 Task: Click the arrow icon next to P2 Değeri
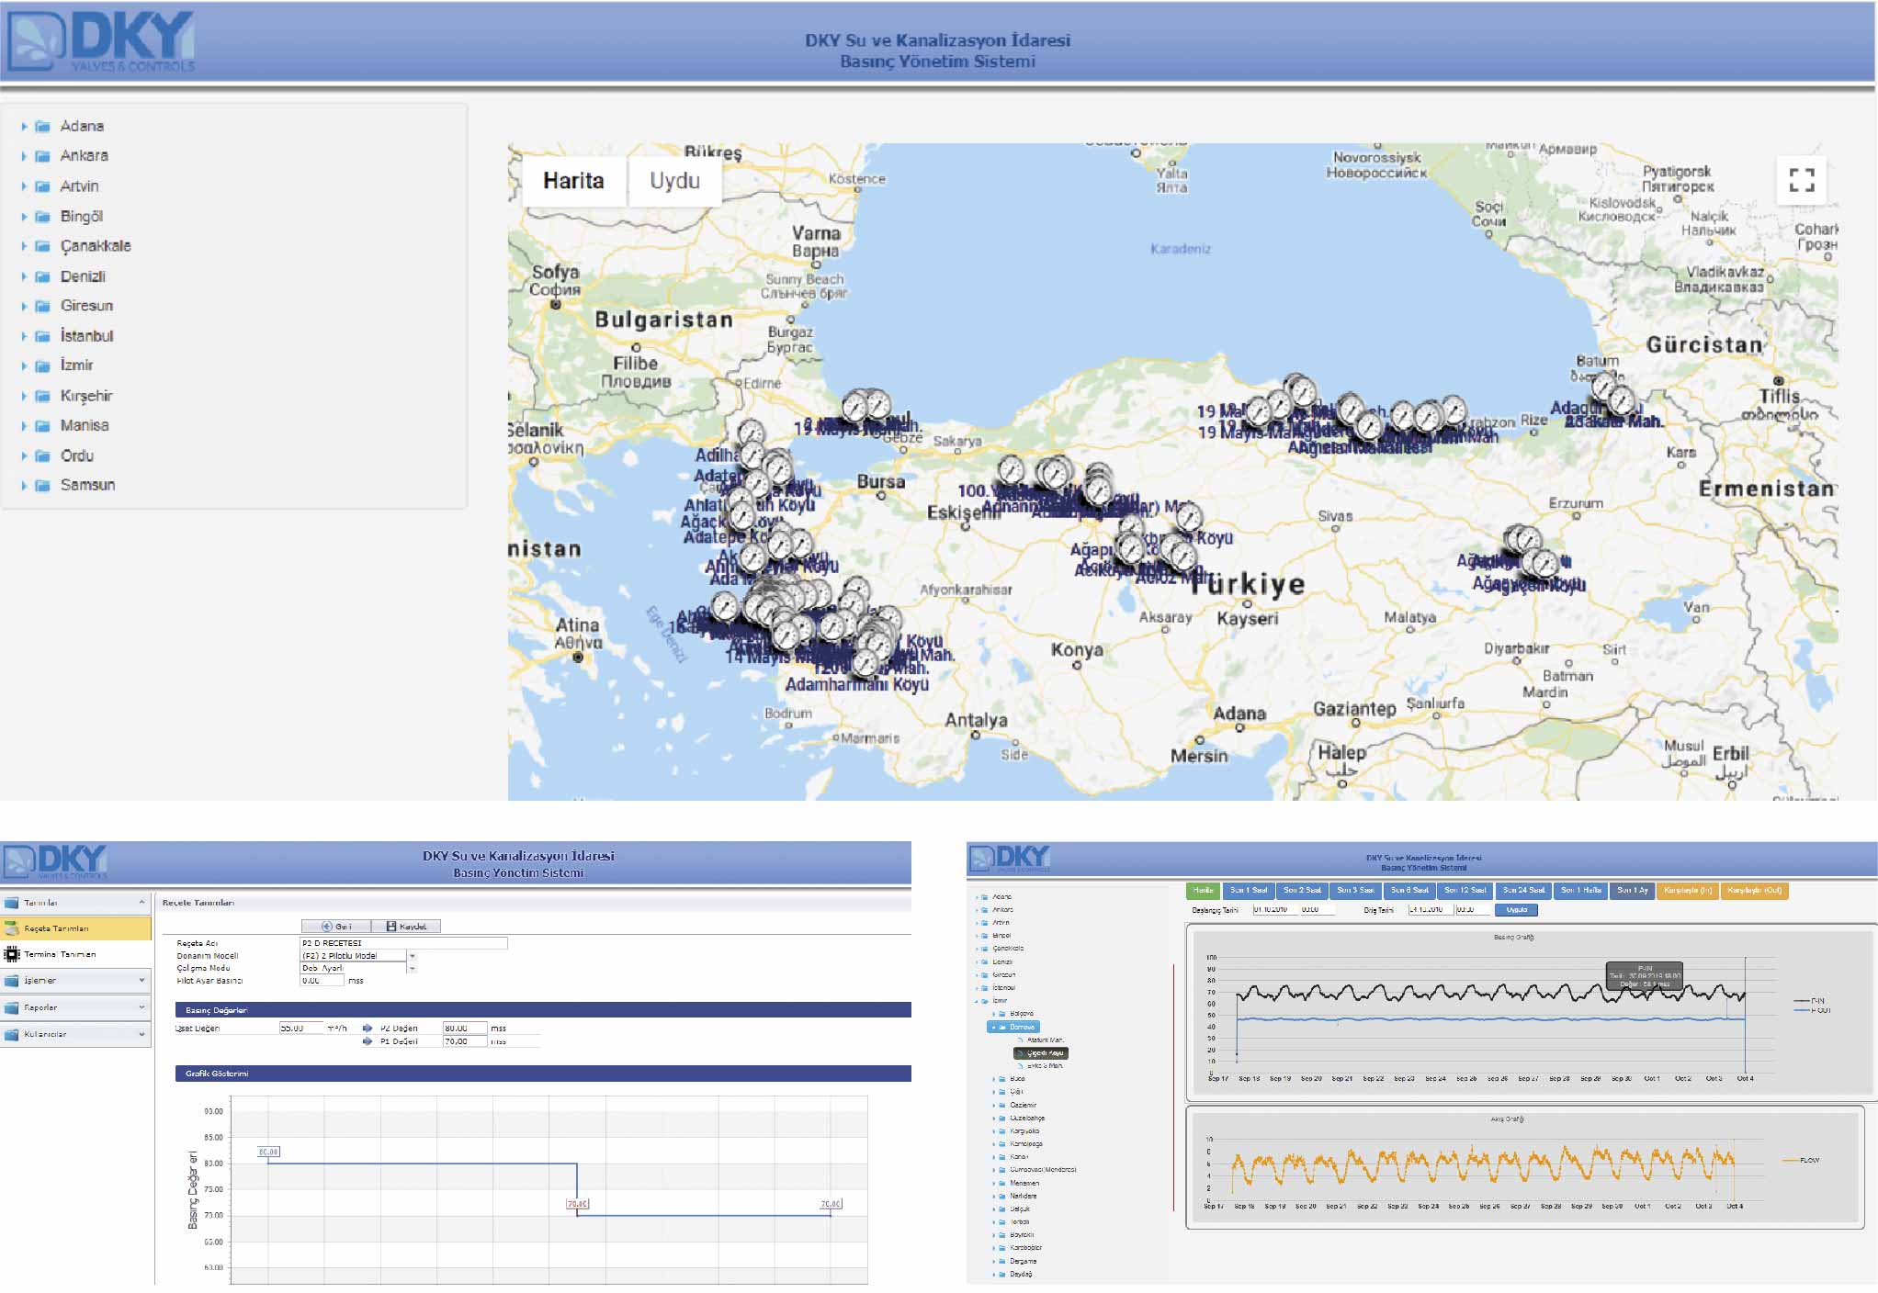pos(368,1029)
